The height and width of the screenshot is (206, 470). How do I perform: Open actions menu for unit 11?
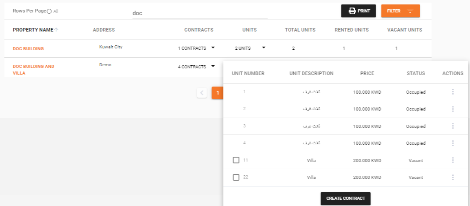coord(453,160)
